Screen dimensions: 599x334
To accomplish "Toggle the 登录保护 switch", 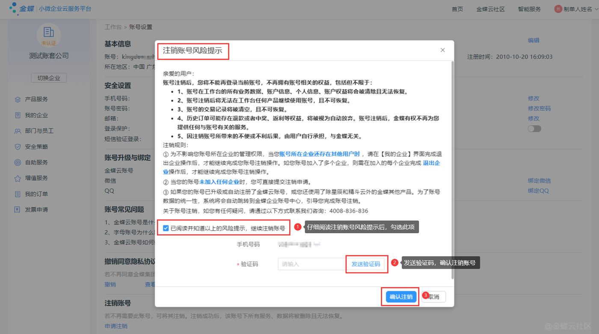I will tap(534, 129).
